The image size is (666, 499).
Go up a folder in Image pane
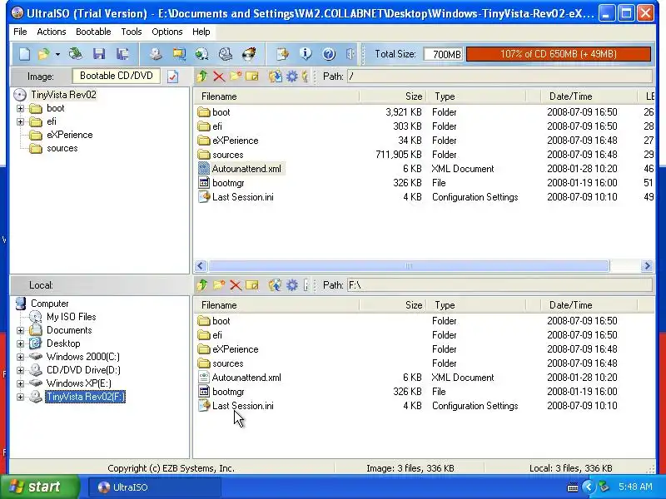pyautogui.click(x=202, y=77)
